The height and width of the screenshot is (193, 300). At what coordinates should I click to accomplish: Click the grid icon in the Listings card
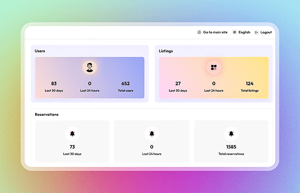(214, 67)
